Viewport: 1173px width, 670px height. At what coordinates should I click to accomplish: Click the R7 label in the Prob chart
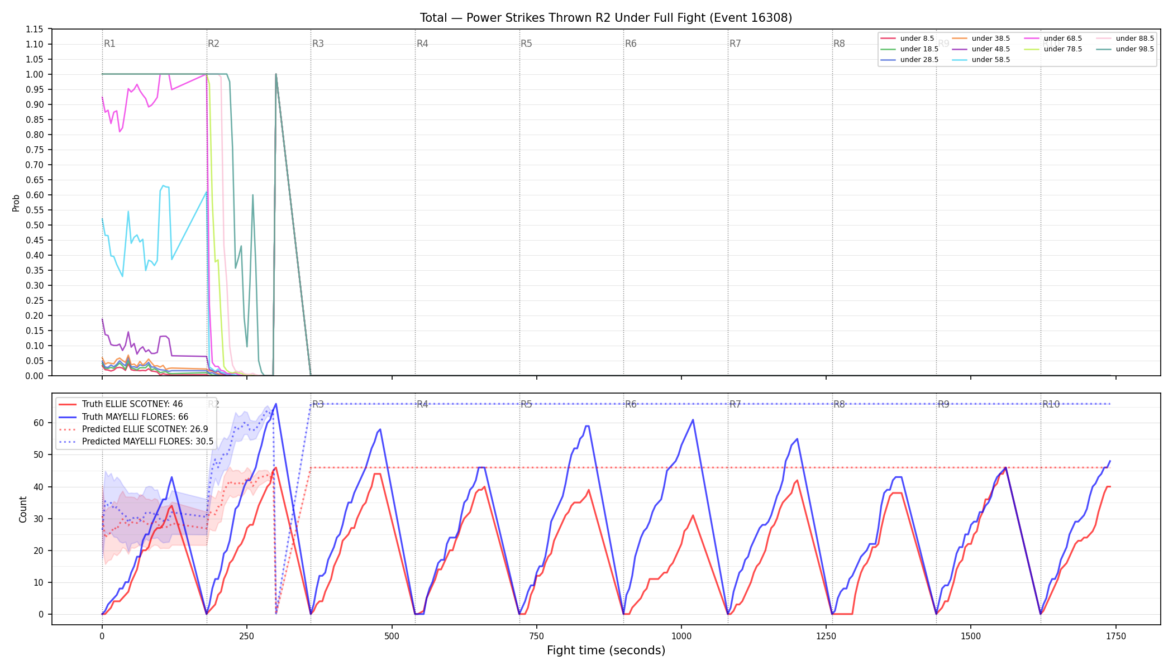(x=735, y=44)
